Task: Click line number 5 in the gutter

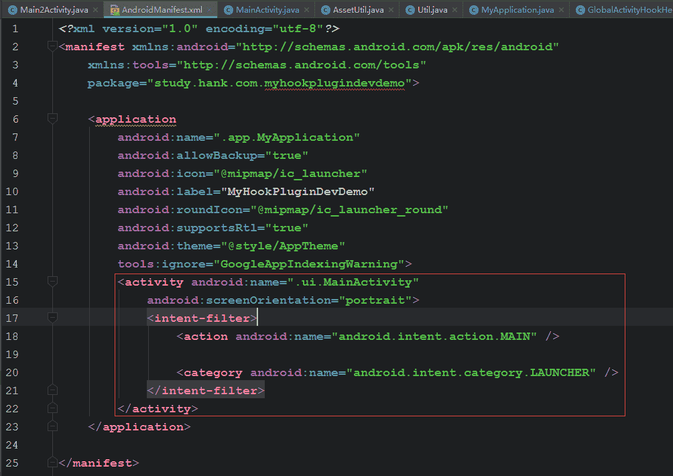Action: (15, 101)
